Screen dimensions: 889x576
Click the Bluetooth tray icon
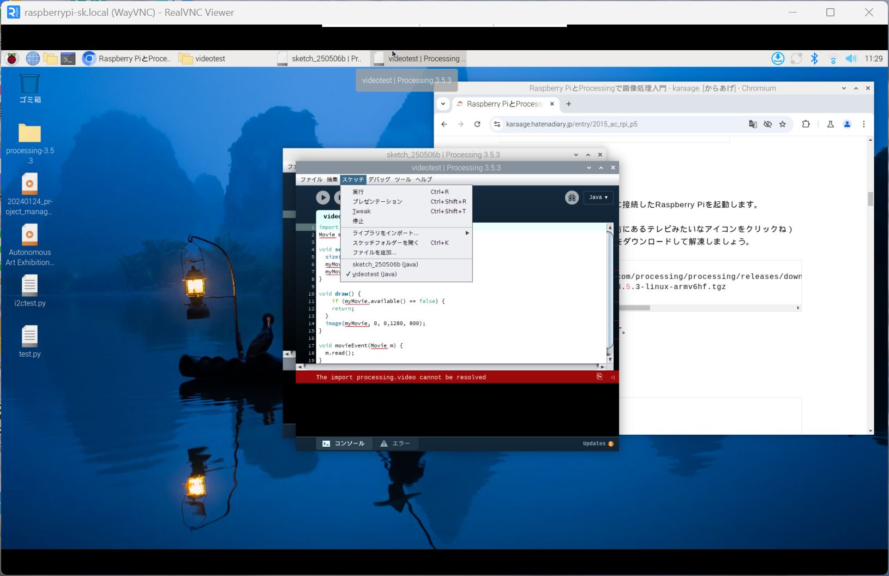(x=814, y=58)
